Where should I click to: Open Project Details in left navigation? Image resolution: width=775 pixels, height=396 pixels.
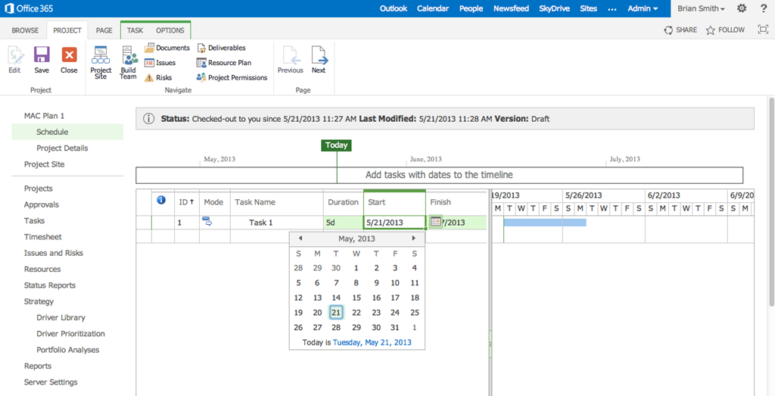click(62, 148)
